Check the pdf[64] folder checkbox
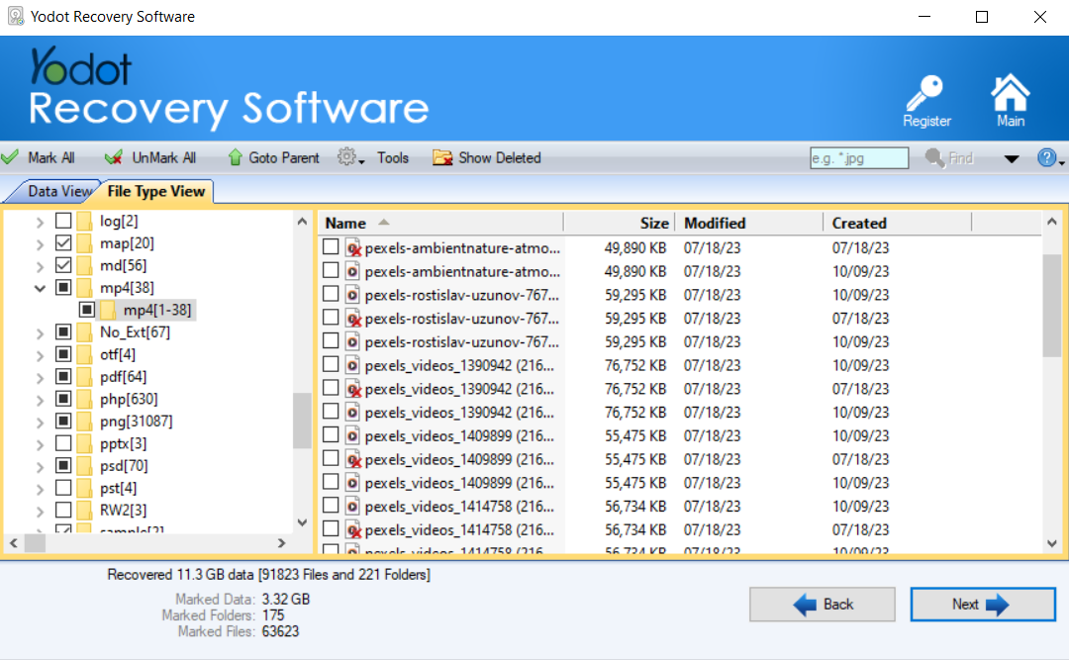This screenshot has width=1069, height=660. [x=61, y=377]
